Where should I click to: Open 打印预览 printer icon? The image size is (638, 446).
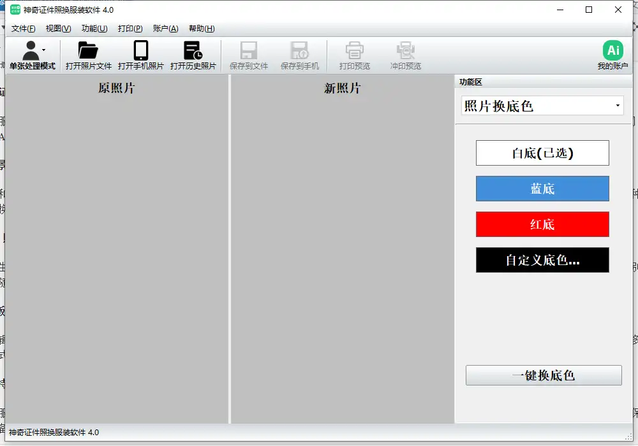click(x=354, y=51)
